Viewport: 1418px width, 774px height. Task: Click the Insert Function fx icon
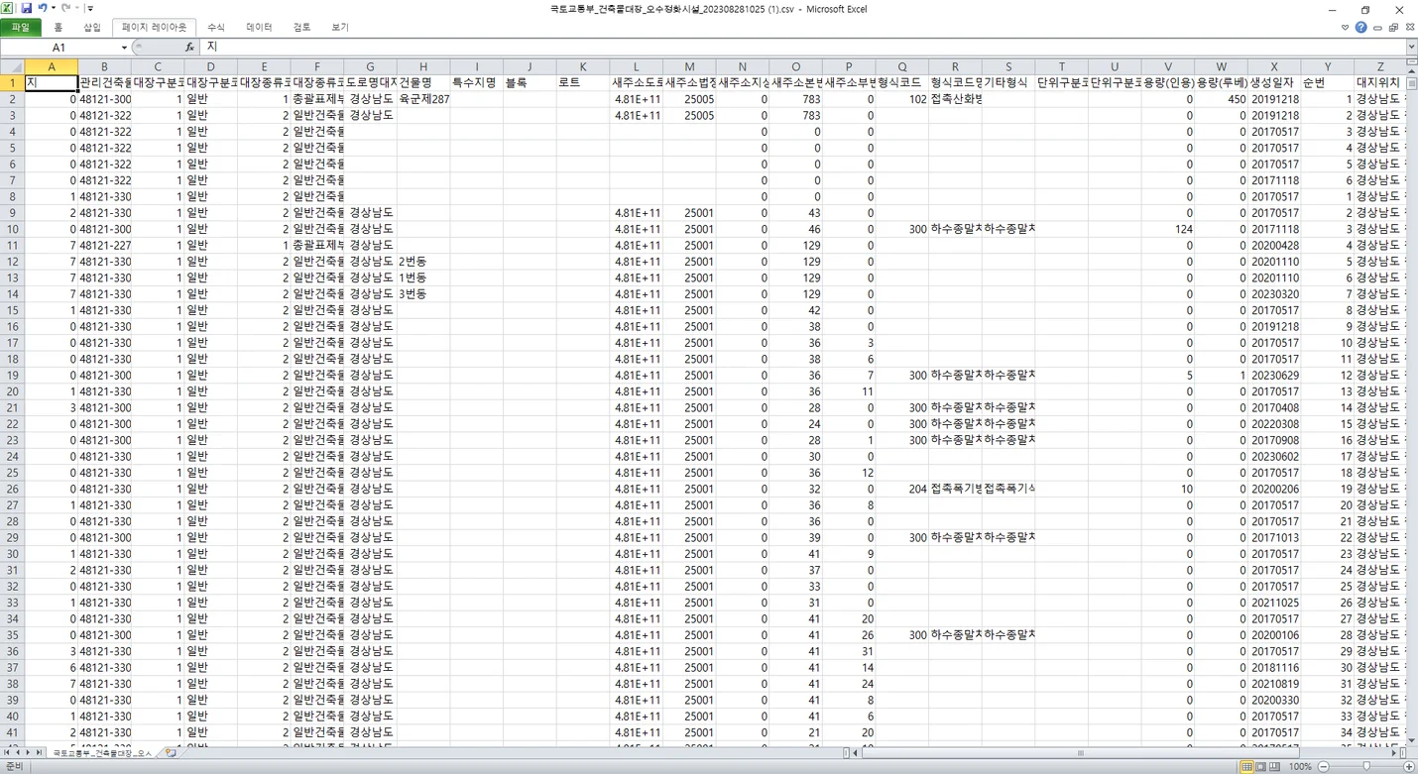189,48
